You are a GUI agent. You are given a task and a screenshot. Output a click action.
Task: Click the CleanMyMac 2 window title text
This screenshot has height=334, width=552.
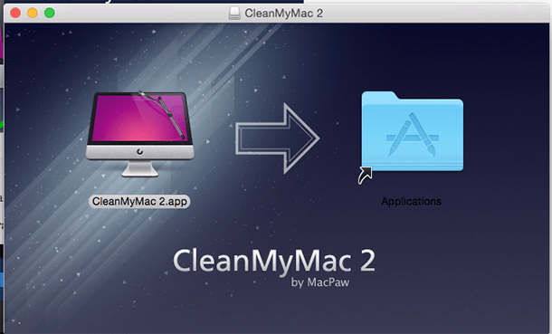pos(284,14)
